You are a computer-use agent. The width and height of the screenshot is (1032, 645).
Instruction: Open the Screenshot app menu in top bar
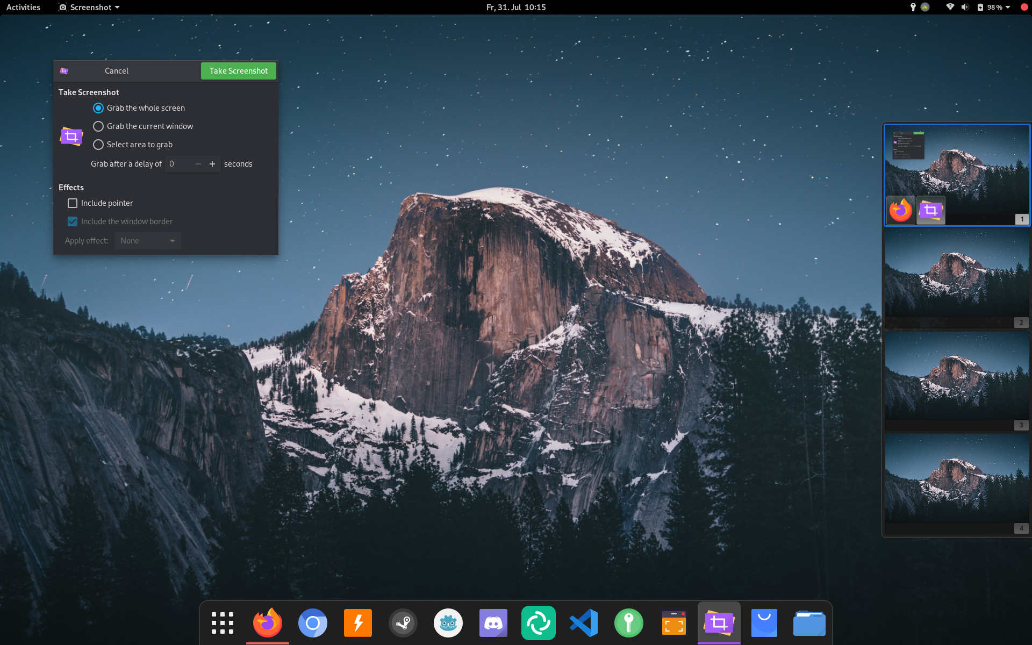coord(89,7)
